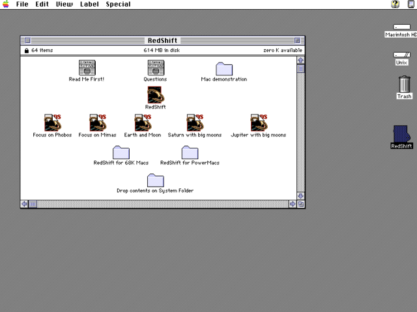Select the Unix disk icon on desktop
417x312 pixels.
(402, 55)
